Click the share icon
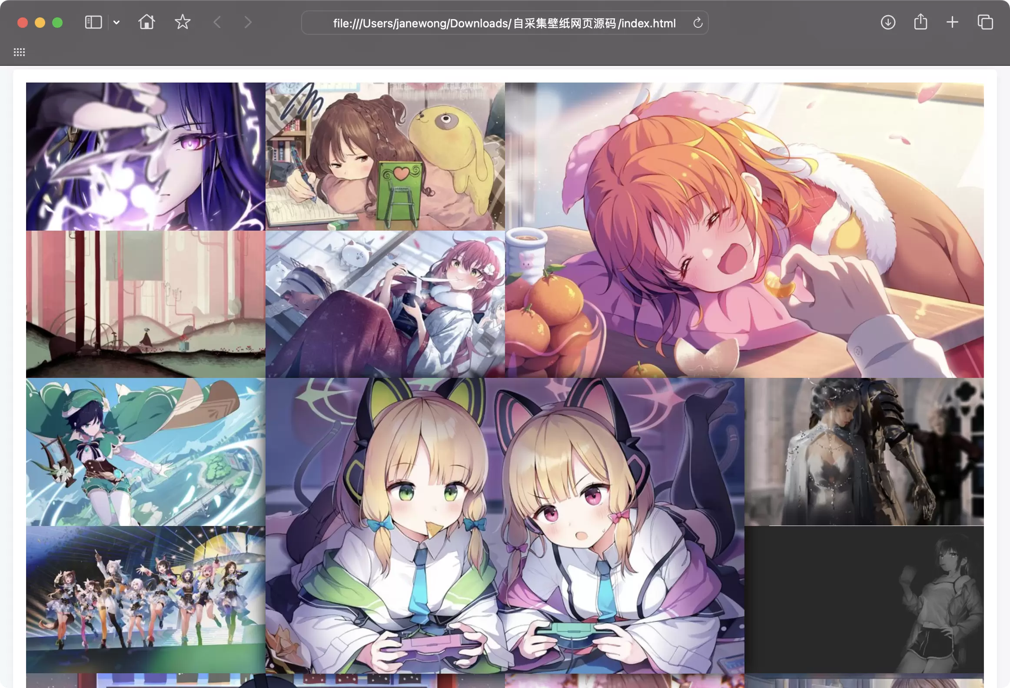This screenshot has height=688, width=1010. (x=920, y=22)
